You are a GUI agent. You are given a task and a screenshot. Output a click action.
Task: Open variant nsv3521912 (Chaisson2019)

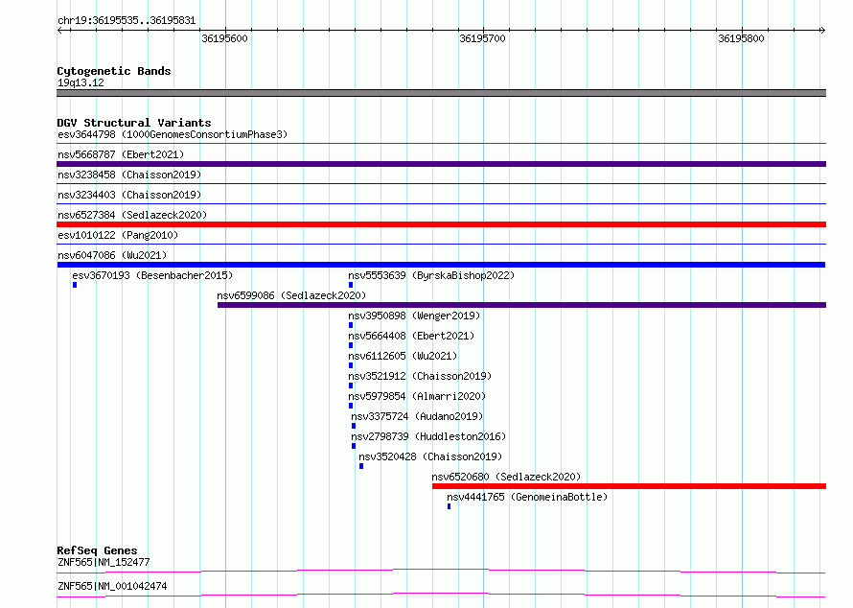(x=420, y=376)
